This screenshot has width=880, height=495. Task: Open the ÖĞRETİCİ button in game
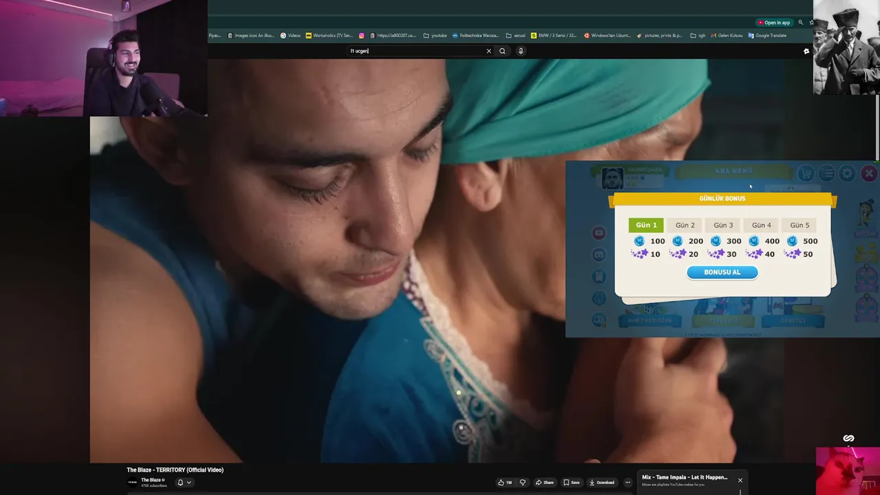click(x=793, y=321)
